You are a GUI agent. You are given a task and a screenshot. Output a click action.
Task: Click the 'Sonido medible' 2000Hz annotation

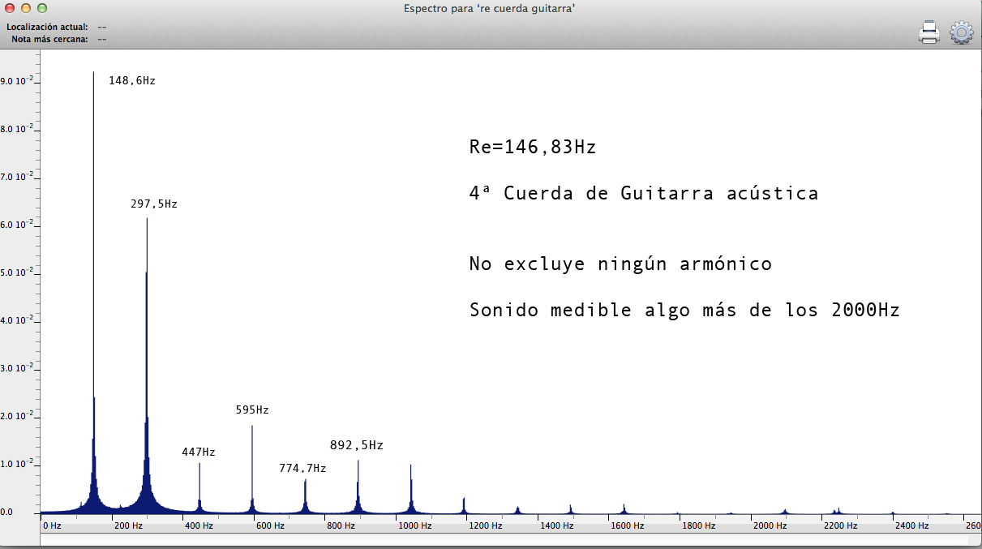(684, 311)
